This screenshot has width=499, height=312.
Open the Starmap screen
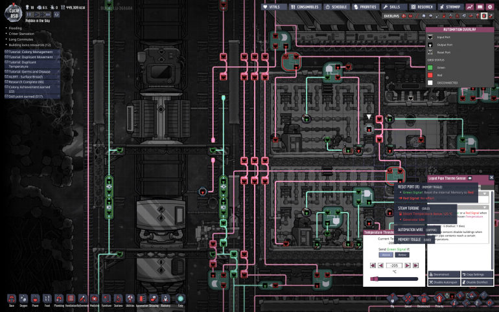coord(450,7)
